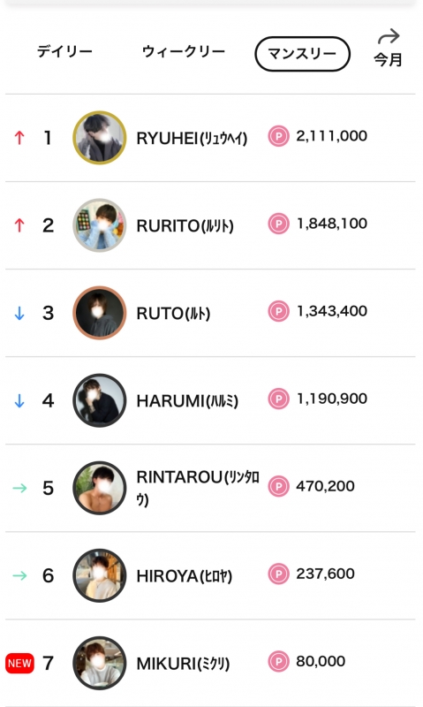This screenshot has width=423, height=707.
Task: Open RYUHEI's profile photo
Action: pos(100,138)
